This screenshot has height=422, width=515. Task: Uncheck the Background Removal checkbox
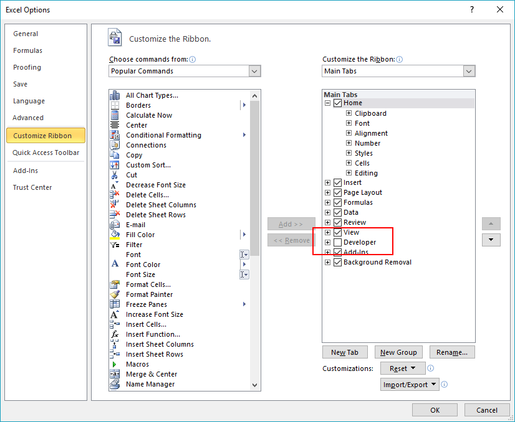pyautogui.click(x=338, y=262)
